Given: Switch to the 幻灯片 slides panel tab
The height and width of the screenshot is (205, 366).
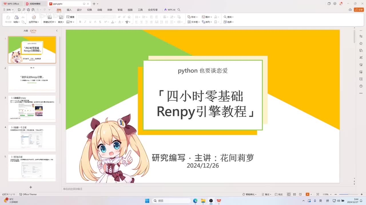Looking at the screenshot, I should 33,31.
